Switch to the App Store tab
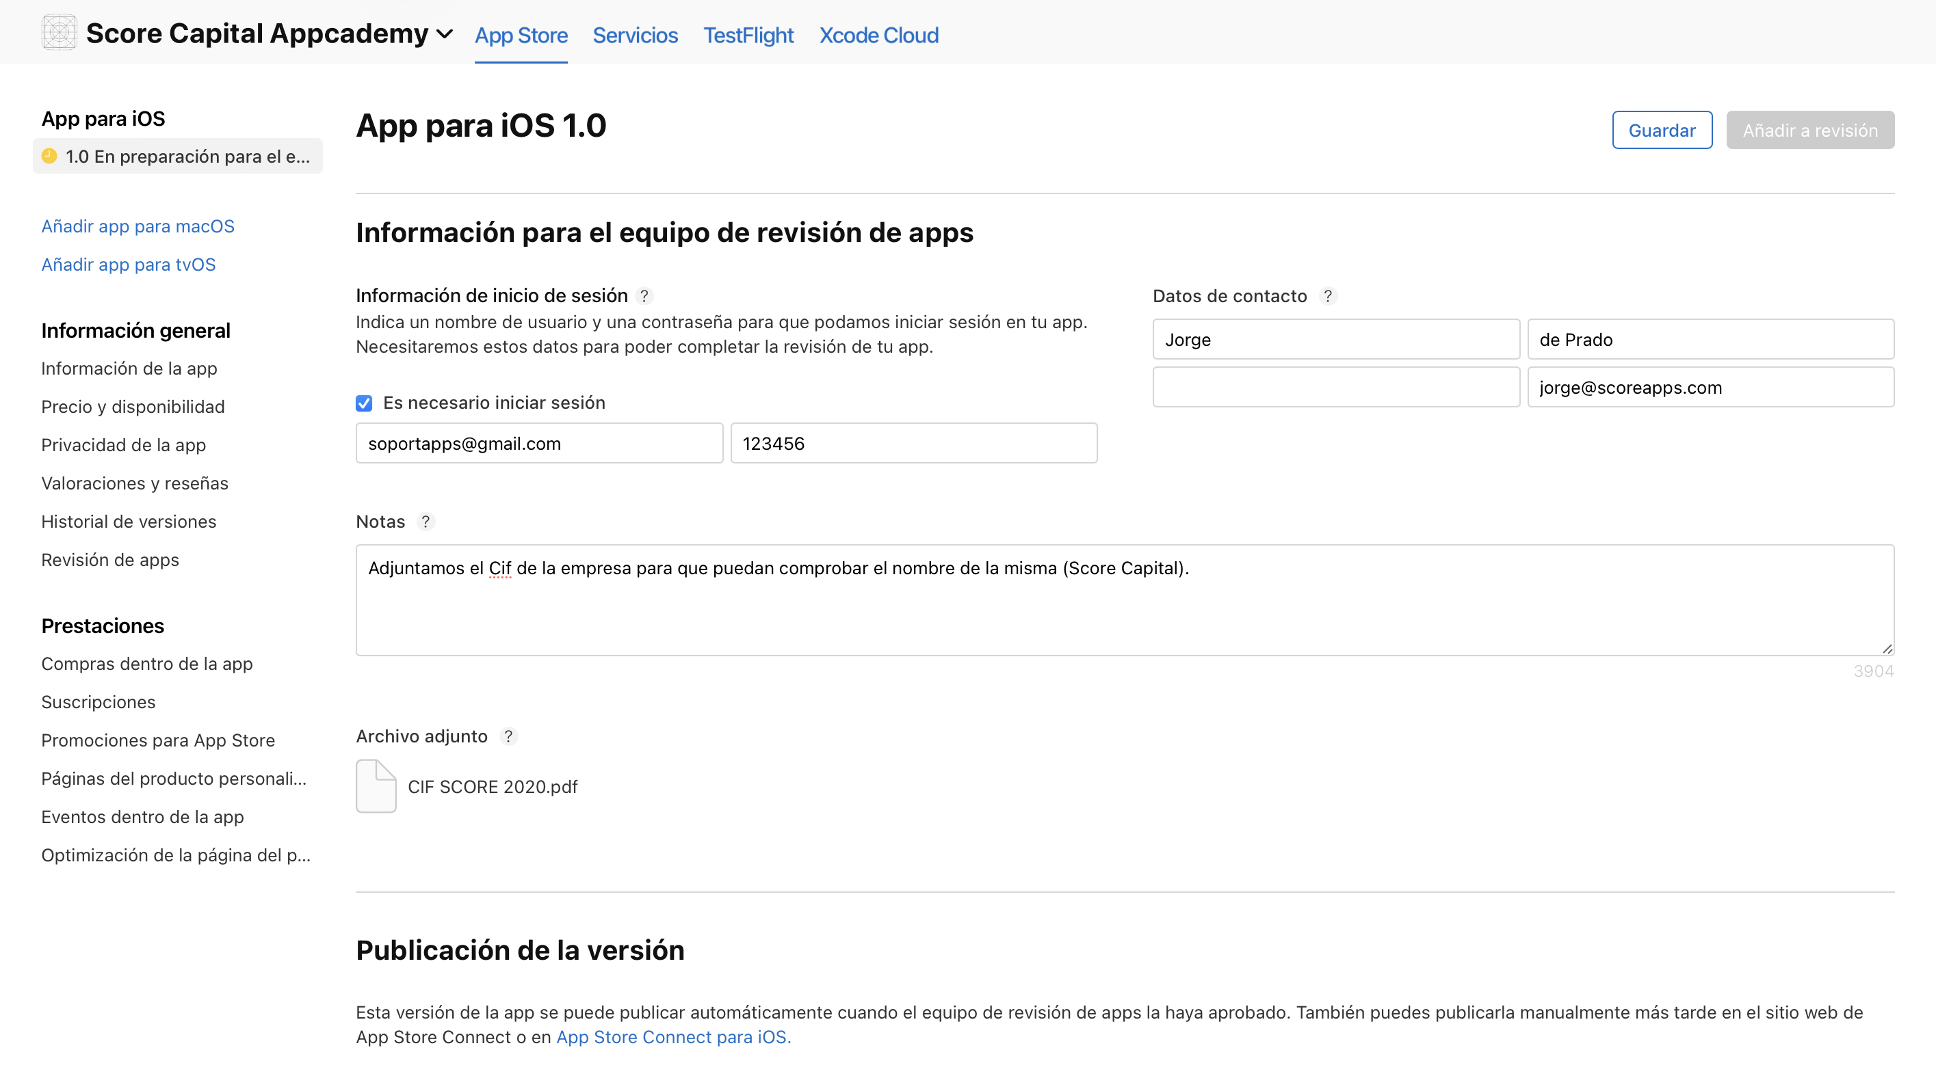 (x=521, y=36)
